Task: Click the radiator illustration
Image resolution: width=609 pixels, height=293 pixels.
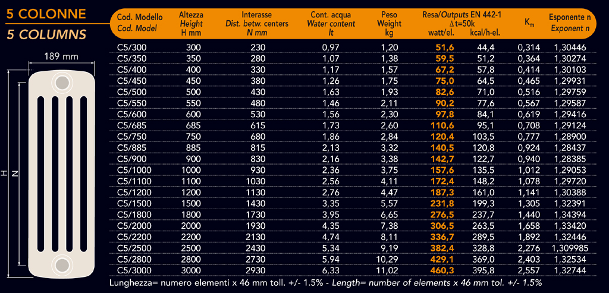Action: point(61,172)
